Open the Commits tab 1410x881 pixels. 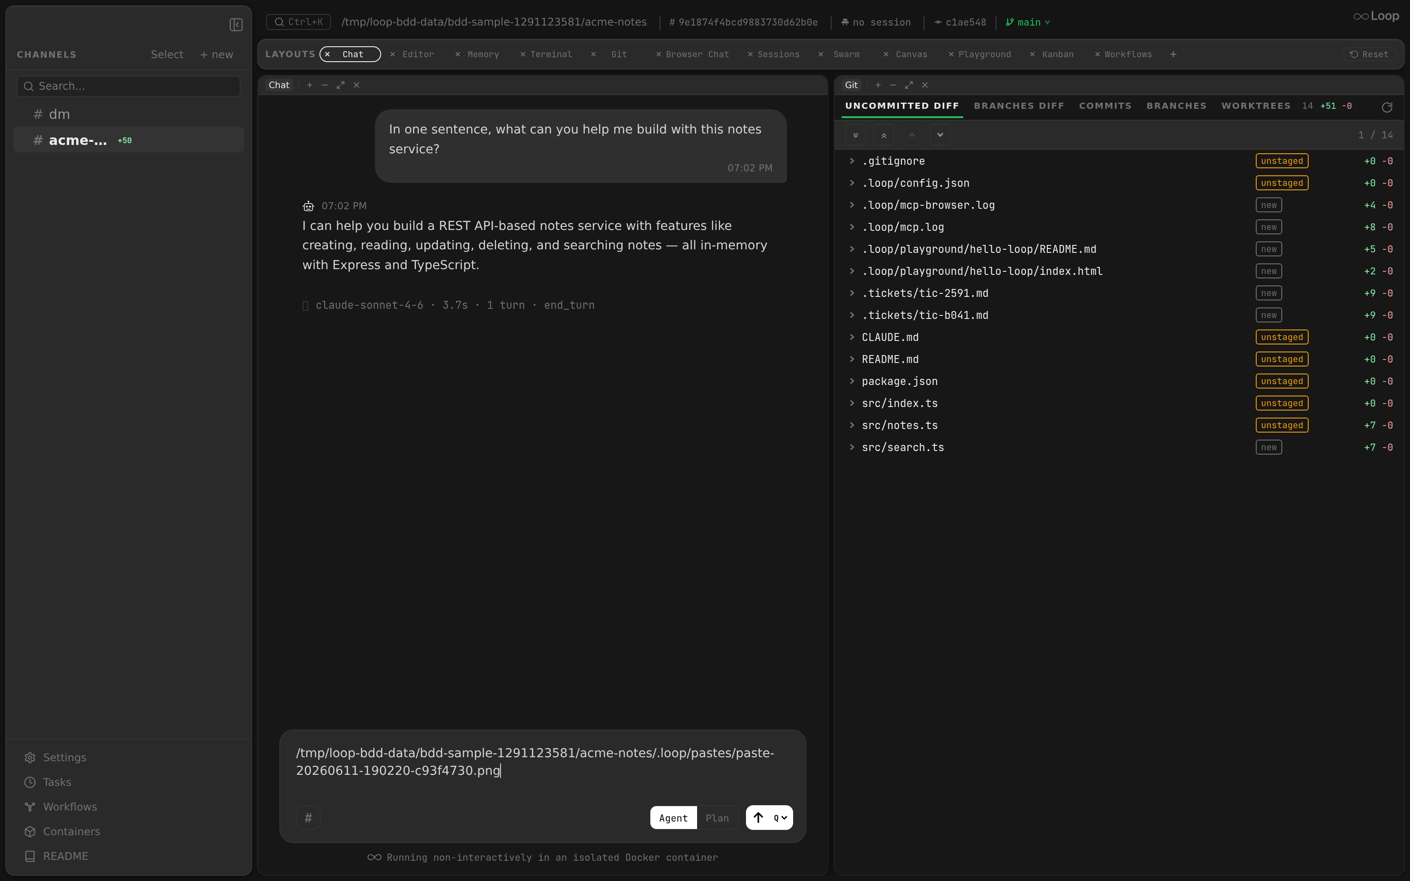click(x=1105, y=105)
